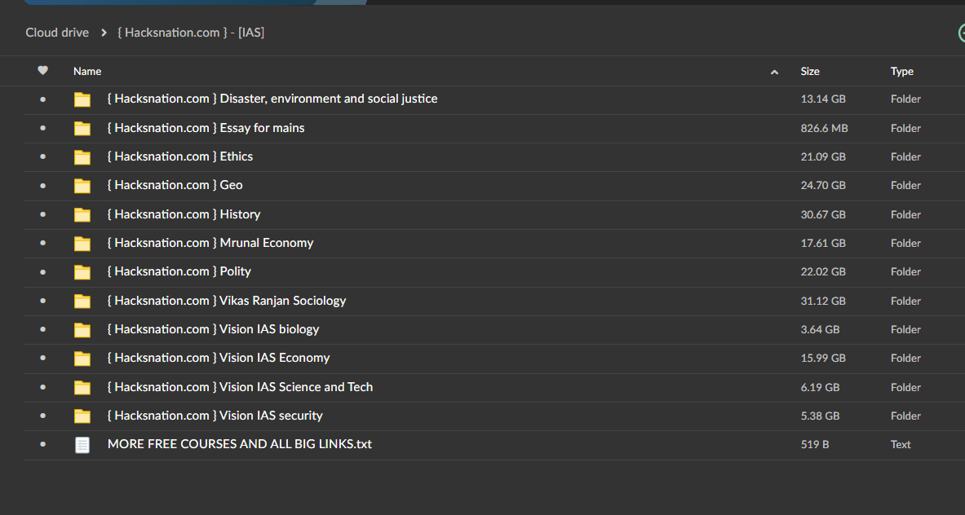This screenshot has height=515, width=965.
Task: Click the Vision IAS Science and Tech folder icon
Action: 82,387
